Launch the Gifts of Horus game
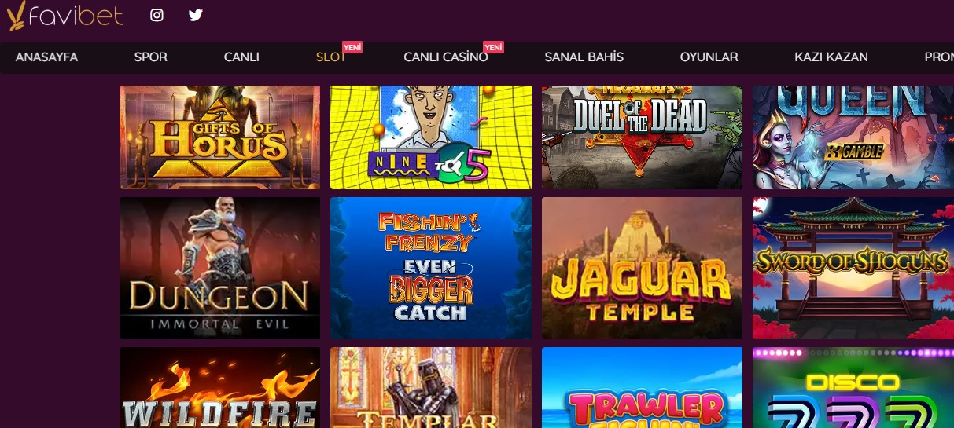Screen dimensions: 954x428 click(219, 137)
